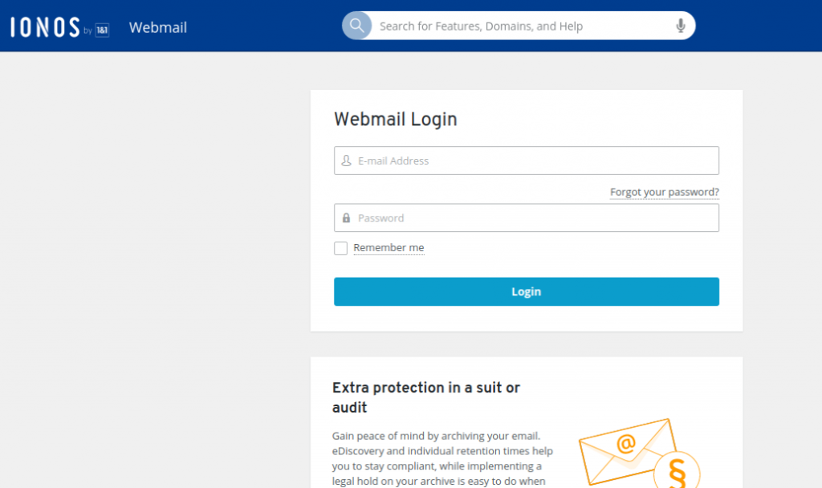Submit with the blue Login button
Viewport: 822px width, 488px height.
527,291
